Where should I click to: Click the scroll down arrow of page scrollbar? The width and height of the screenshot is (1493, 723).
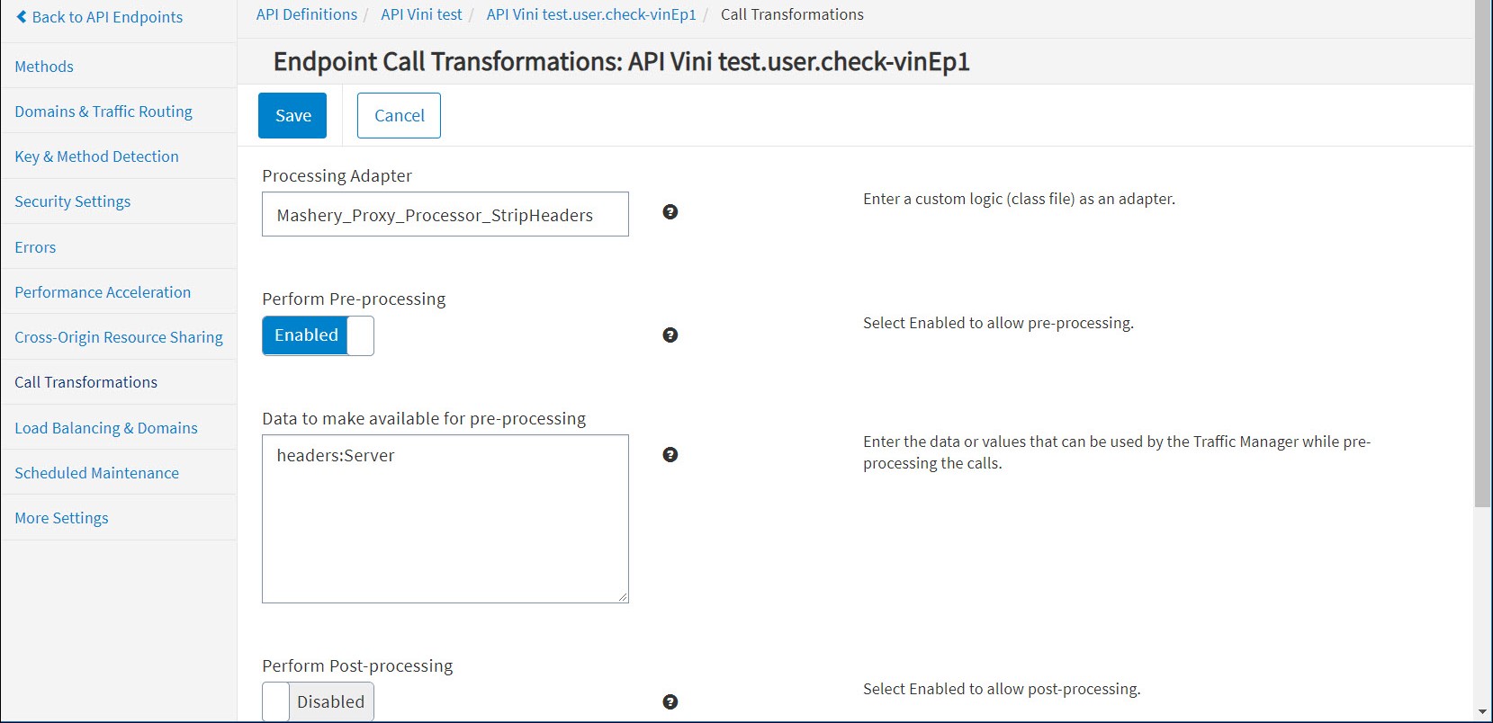coord(1482,712)
